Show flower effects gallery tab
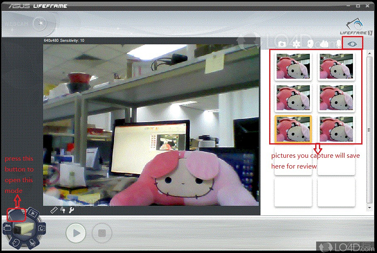 point(297,44)
